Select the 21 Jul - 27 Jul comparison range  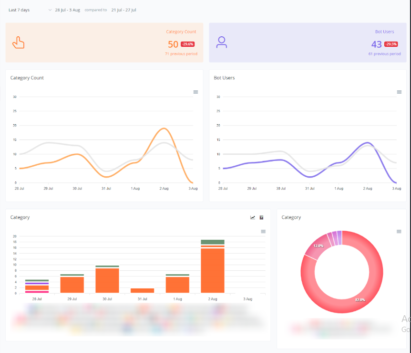124,10
